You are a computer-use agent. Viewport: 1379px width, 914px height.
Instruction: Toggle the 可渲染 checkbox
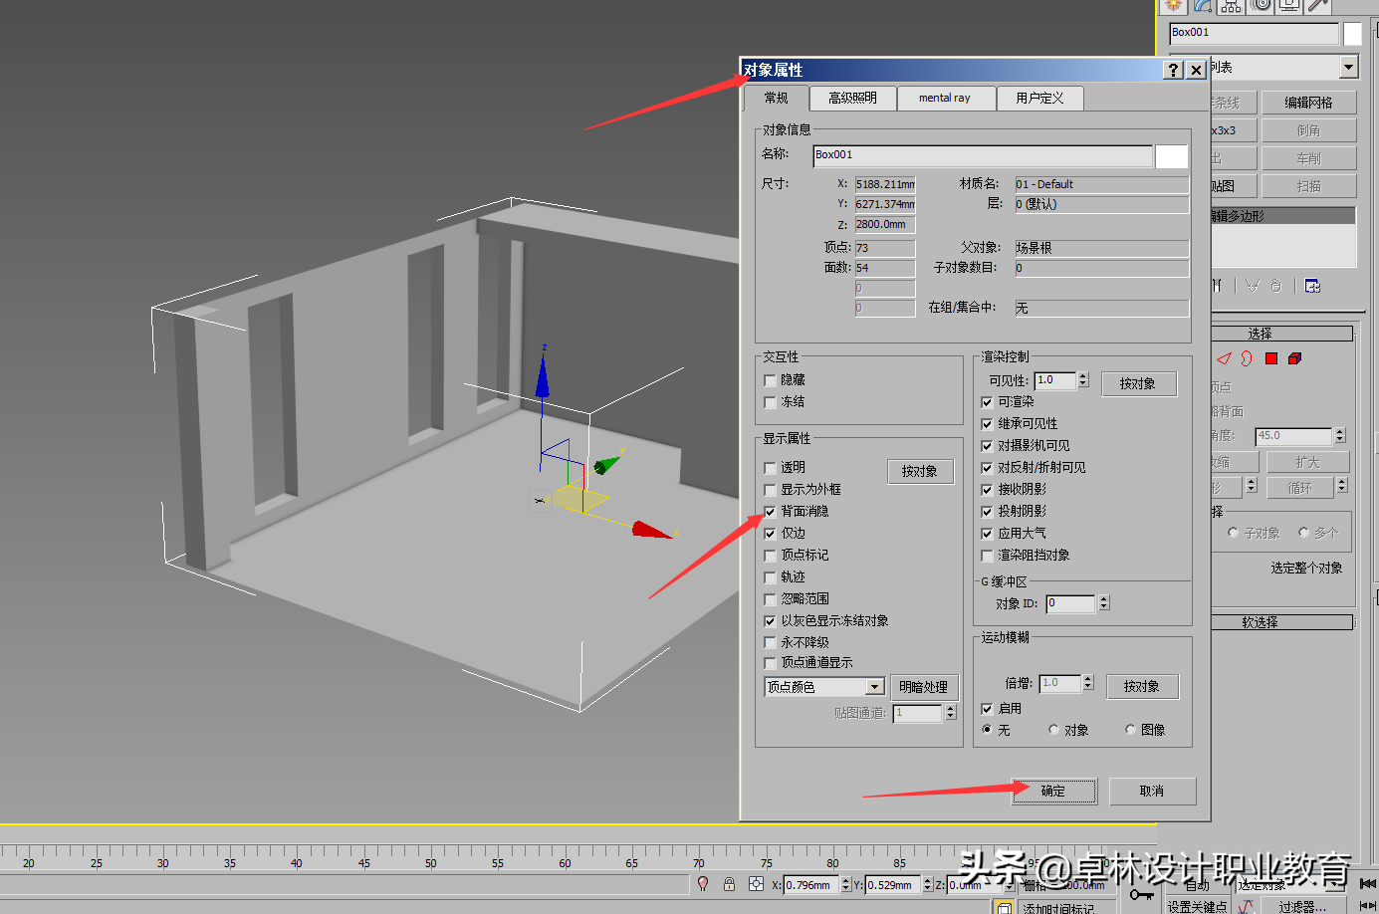[x=987, y=402]
